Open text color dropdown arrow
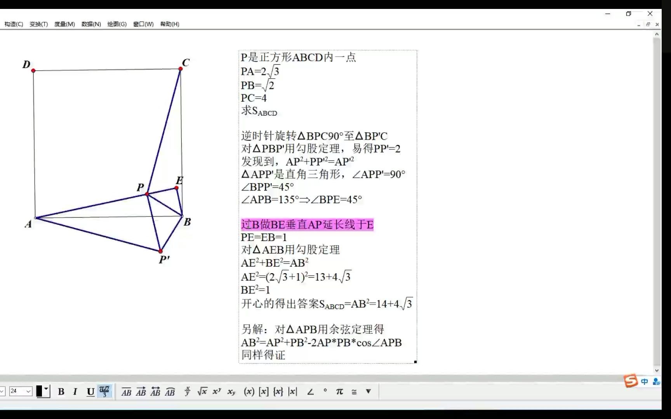The image size is (671, 419). 46,389
